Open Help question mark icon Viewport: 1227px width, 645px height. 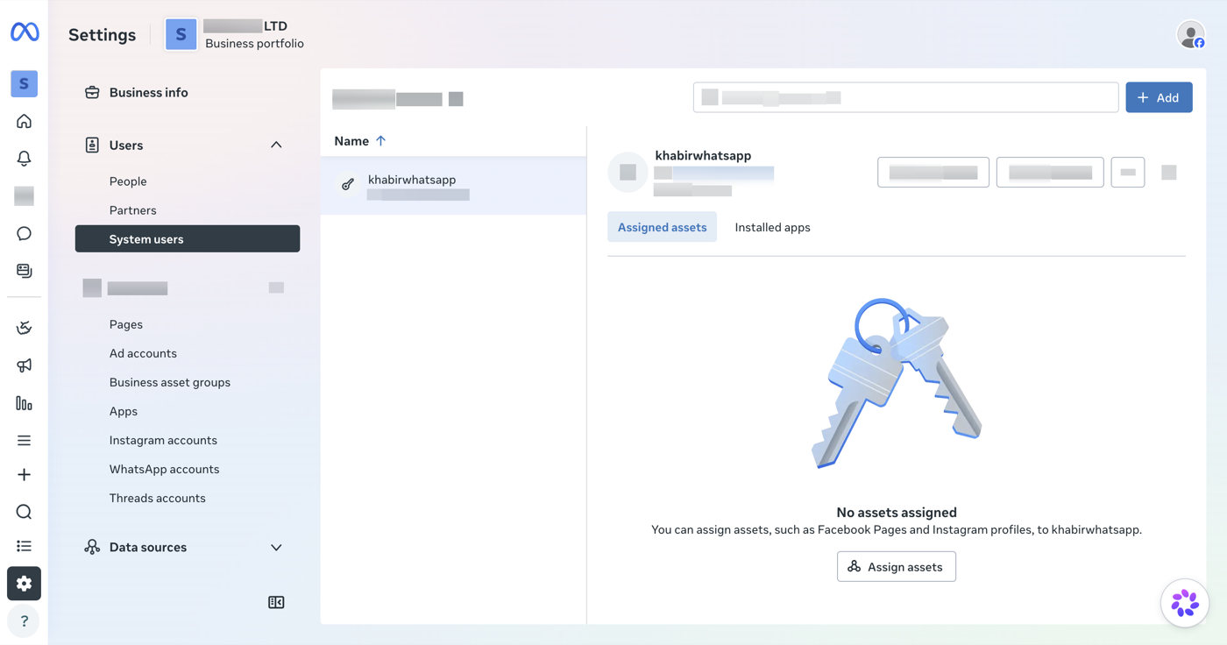25,621
